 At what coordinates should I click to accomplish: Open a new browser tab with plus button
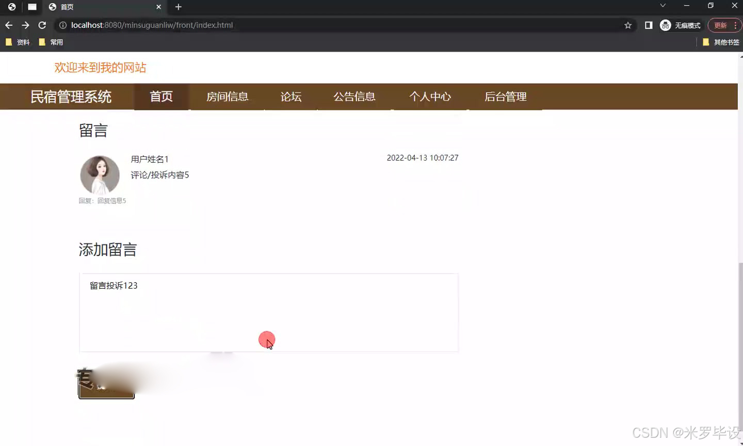[178, 7]
